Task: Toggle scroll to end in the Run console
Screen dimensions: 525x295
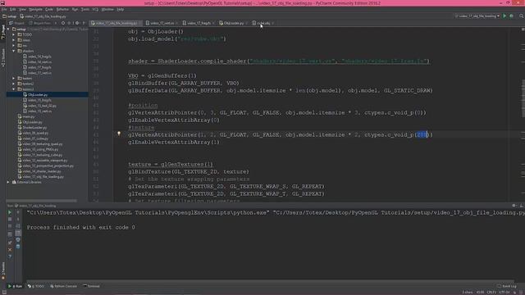Action: coord(18,233)
